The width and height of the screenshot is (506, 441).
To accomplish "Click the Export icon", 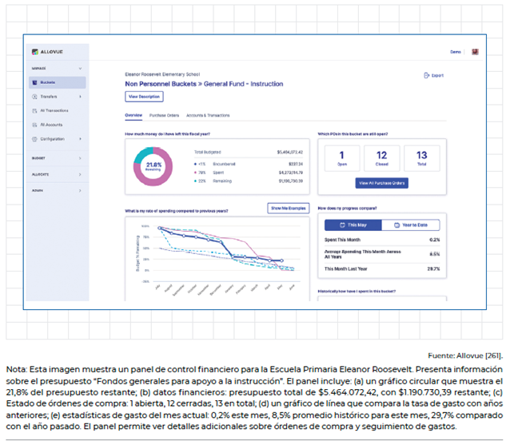I will click(427, 75).
